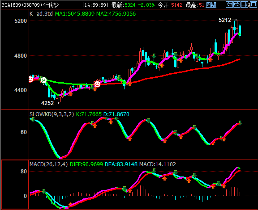Go to next contract with right arrow icon
The height and width of the screenshot is (210, 258).
pos(237,4)
